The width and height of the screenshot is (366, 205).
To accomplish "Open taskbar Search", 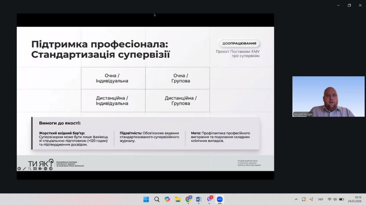I will (x=157, y=199).
